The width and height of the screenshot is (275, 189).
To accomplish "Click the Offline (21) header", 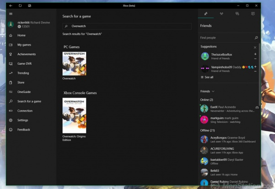I will click(x=207, y=131).
